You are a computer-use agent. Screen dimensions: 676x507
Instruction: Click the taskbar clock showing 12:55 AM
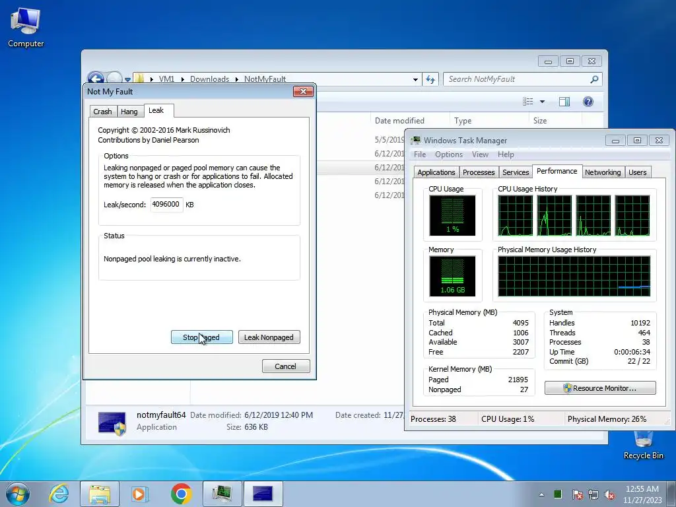pos(642,494)
